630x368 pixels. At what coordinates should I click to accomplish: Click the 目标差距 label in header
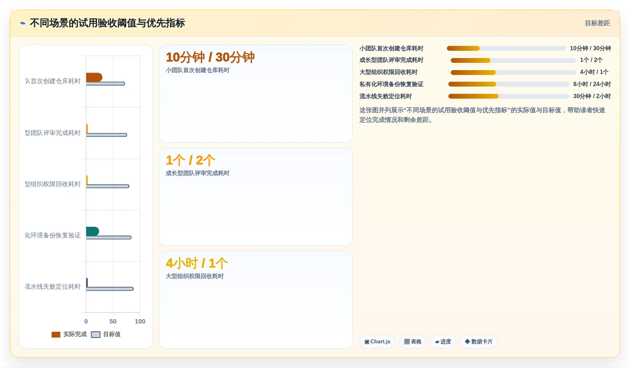tap(597, 23)
